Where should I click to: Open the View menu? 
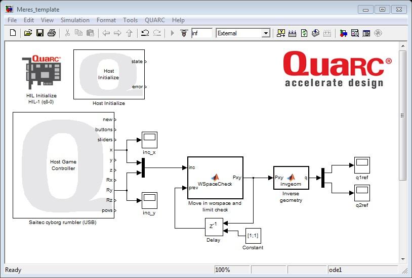point(47,20)
